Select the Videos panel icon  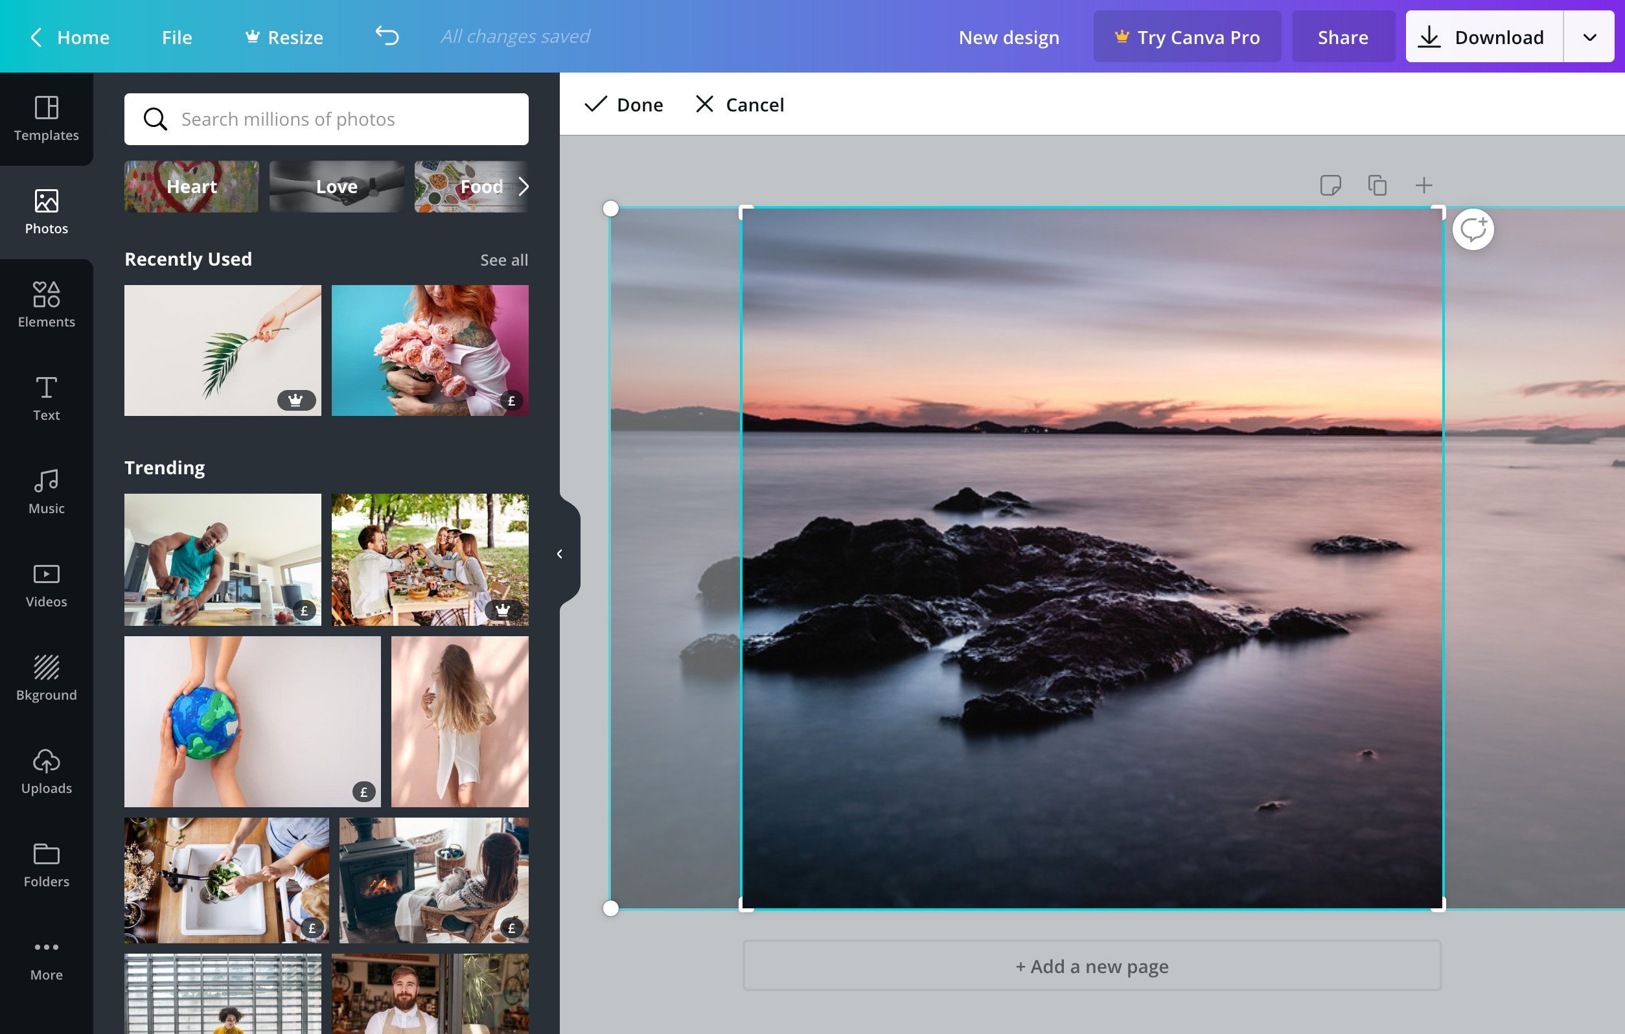46,582
